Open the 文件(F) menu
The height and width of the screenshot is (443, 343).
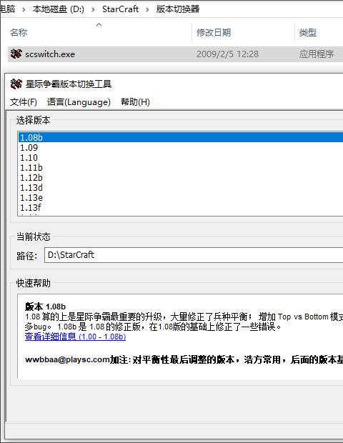point(24,101)
